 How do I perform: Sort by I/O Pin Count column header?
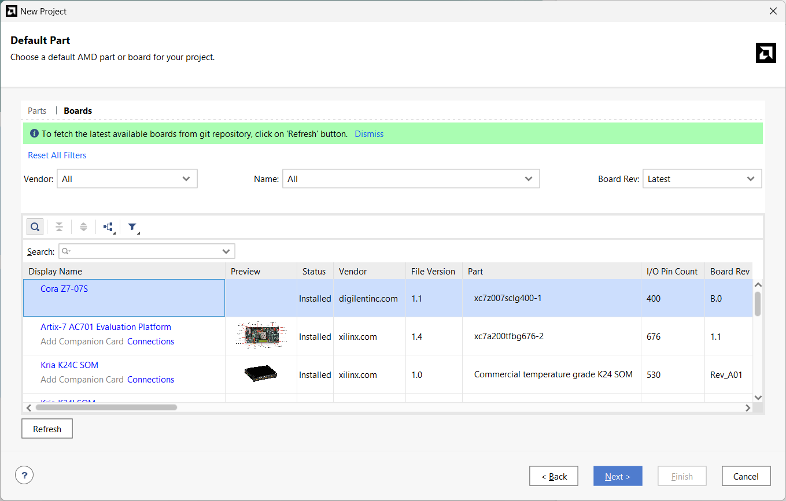[673, 272]
